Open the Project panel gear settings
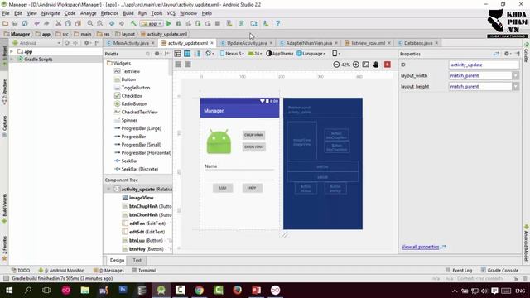530x298 pixels. tap(87, 43)
